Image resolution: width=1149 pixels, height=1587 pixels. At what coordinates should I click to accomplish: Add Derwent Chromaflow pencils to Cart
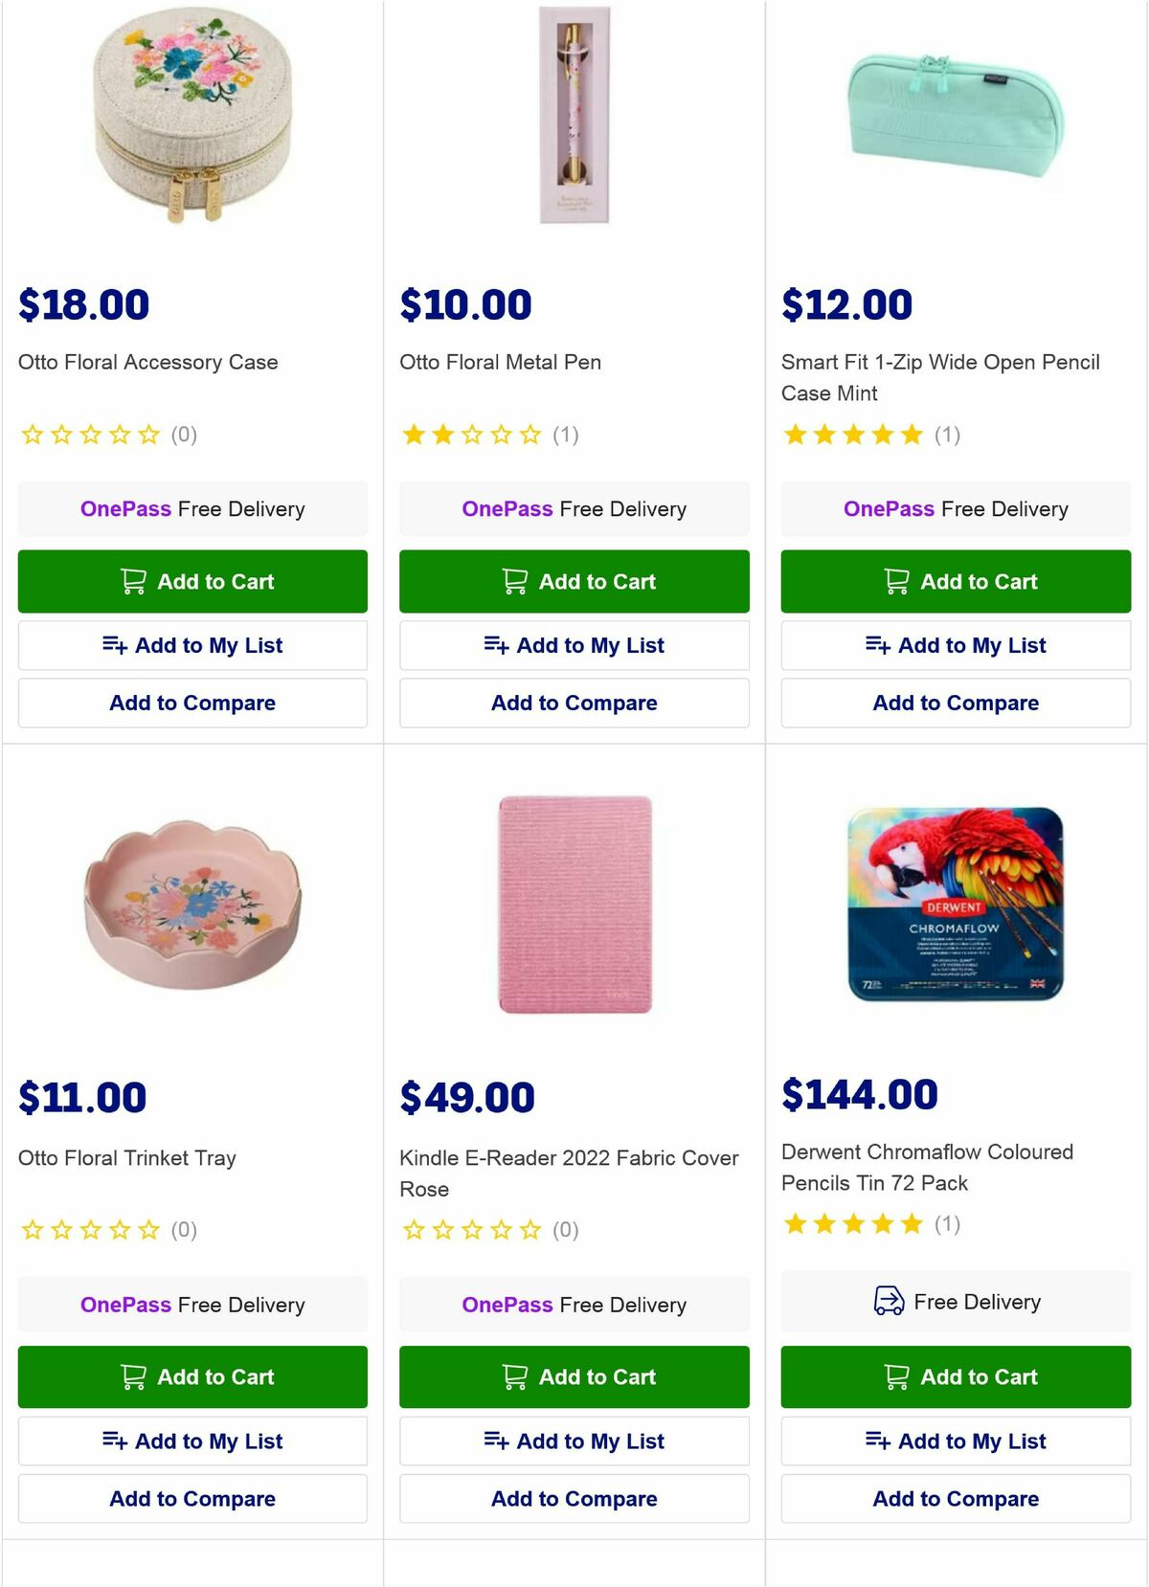[954, 1377]
